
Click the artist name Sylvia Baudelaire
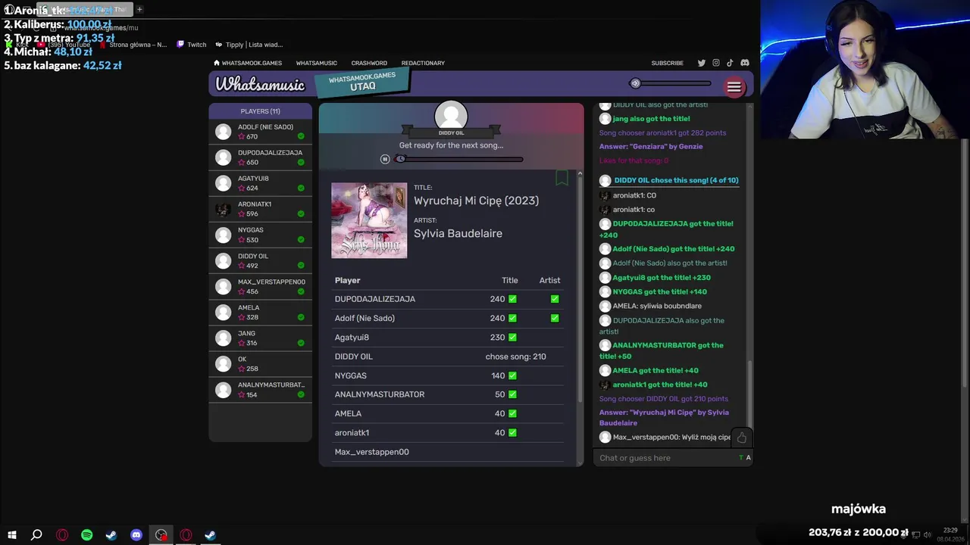[458, 233]
